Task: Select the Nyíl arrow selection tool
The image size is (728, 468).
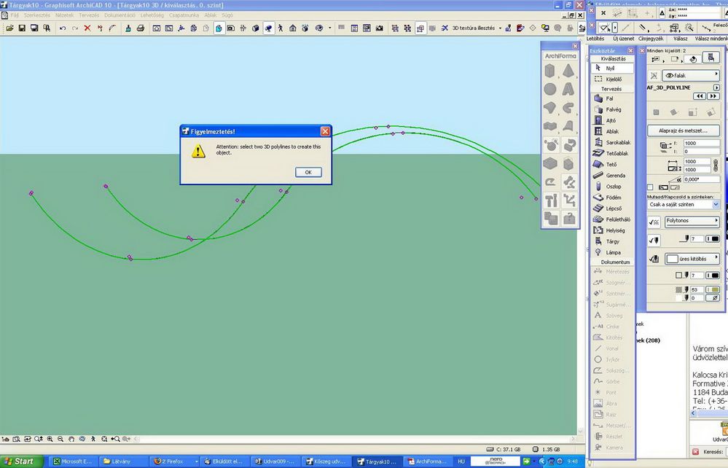Action: (x=612, y=68)
